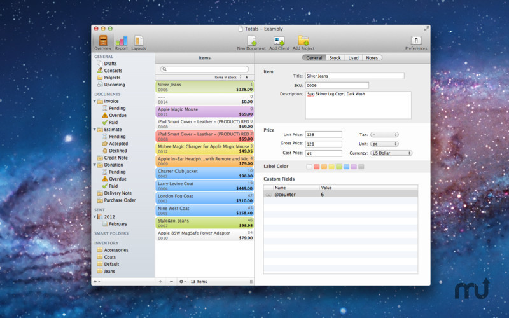
Task: Select Pending under Invoice
Action: 114,108
